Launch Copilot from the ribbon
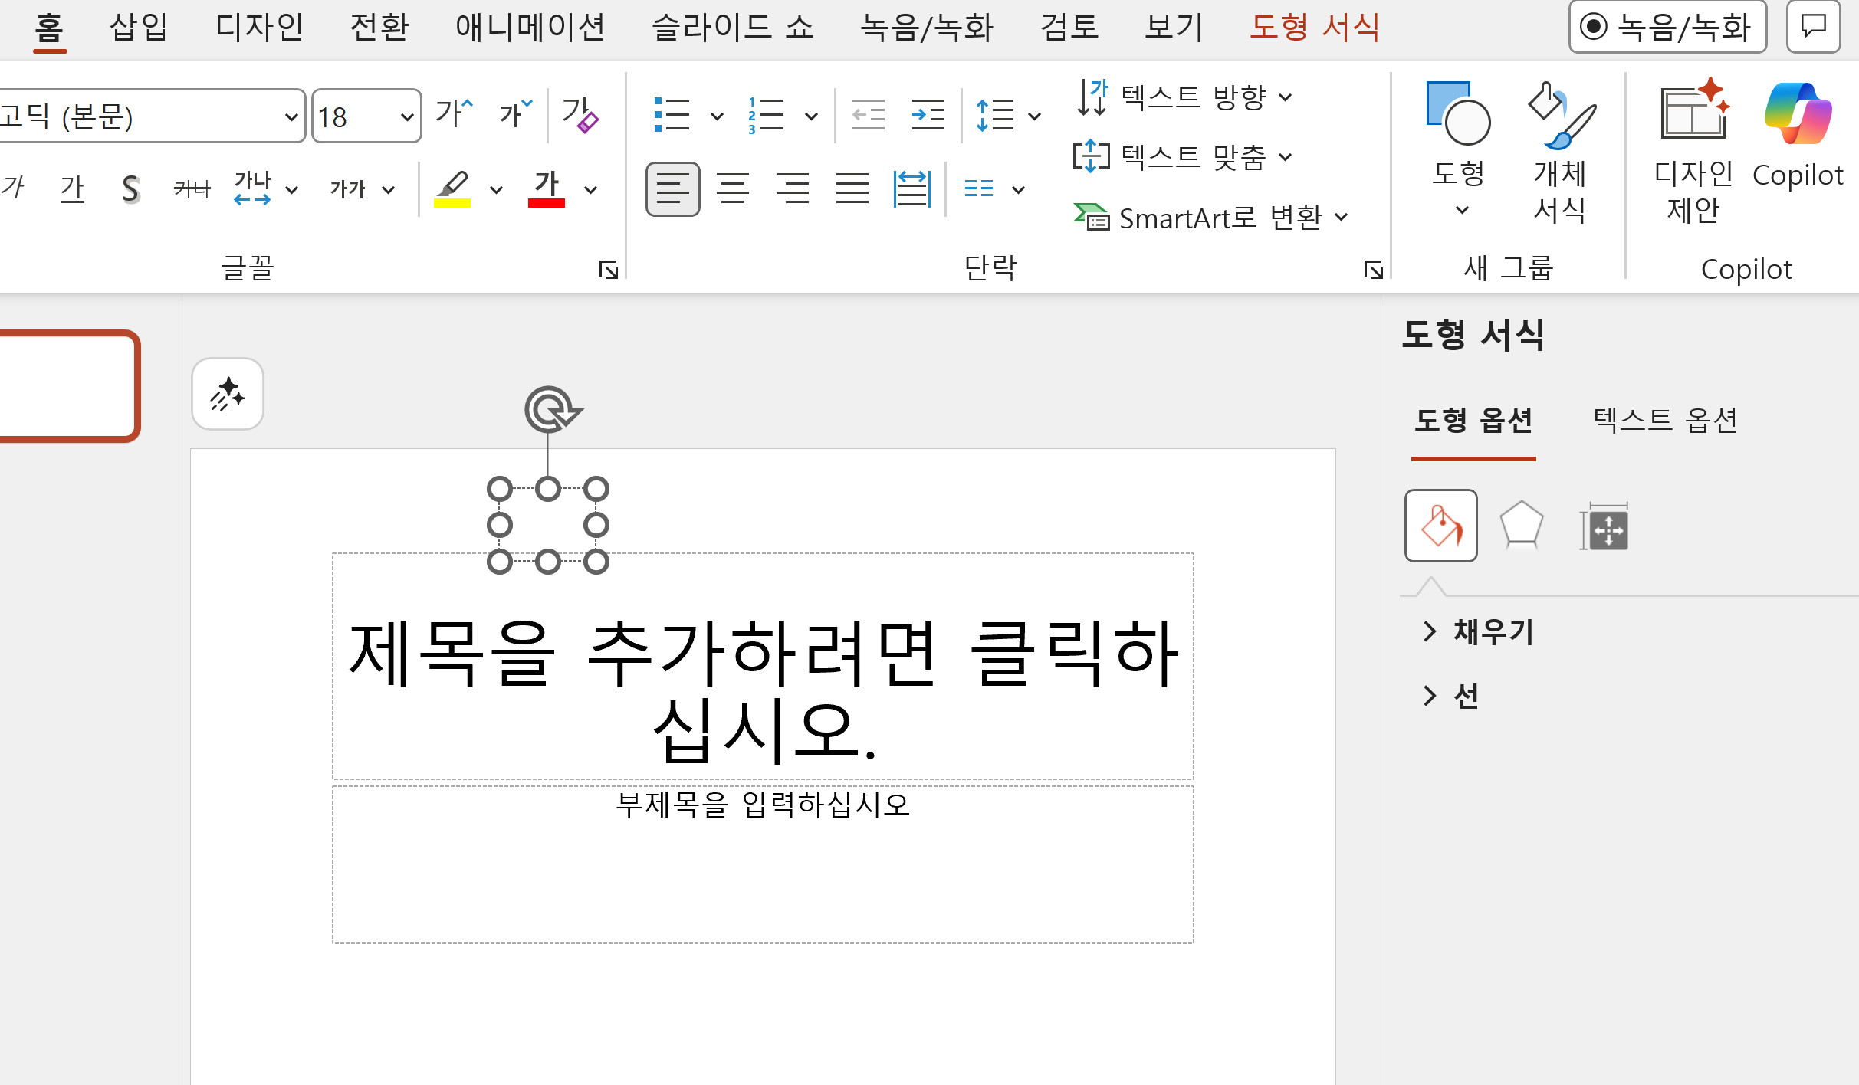 [1798, 134]
